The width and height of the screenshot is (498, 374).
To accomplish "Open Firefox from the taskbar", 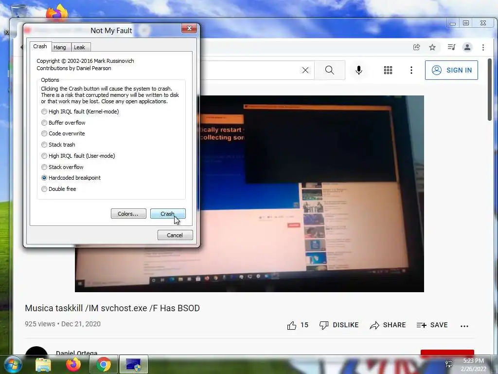I will click(x=73, y=364).
